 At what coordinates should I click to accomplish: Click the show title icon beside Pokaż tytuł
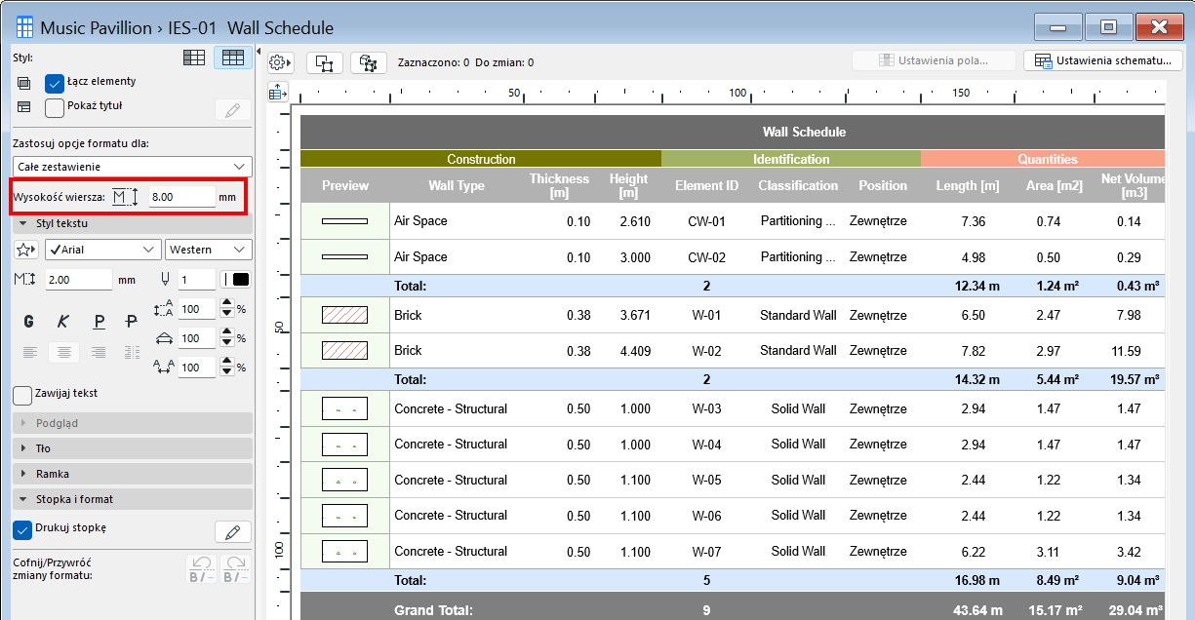(x=24, y=107)
